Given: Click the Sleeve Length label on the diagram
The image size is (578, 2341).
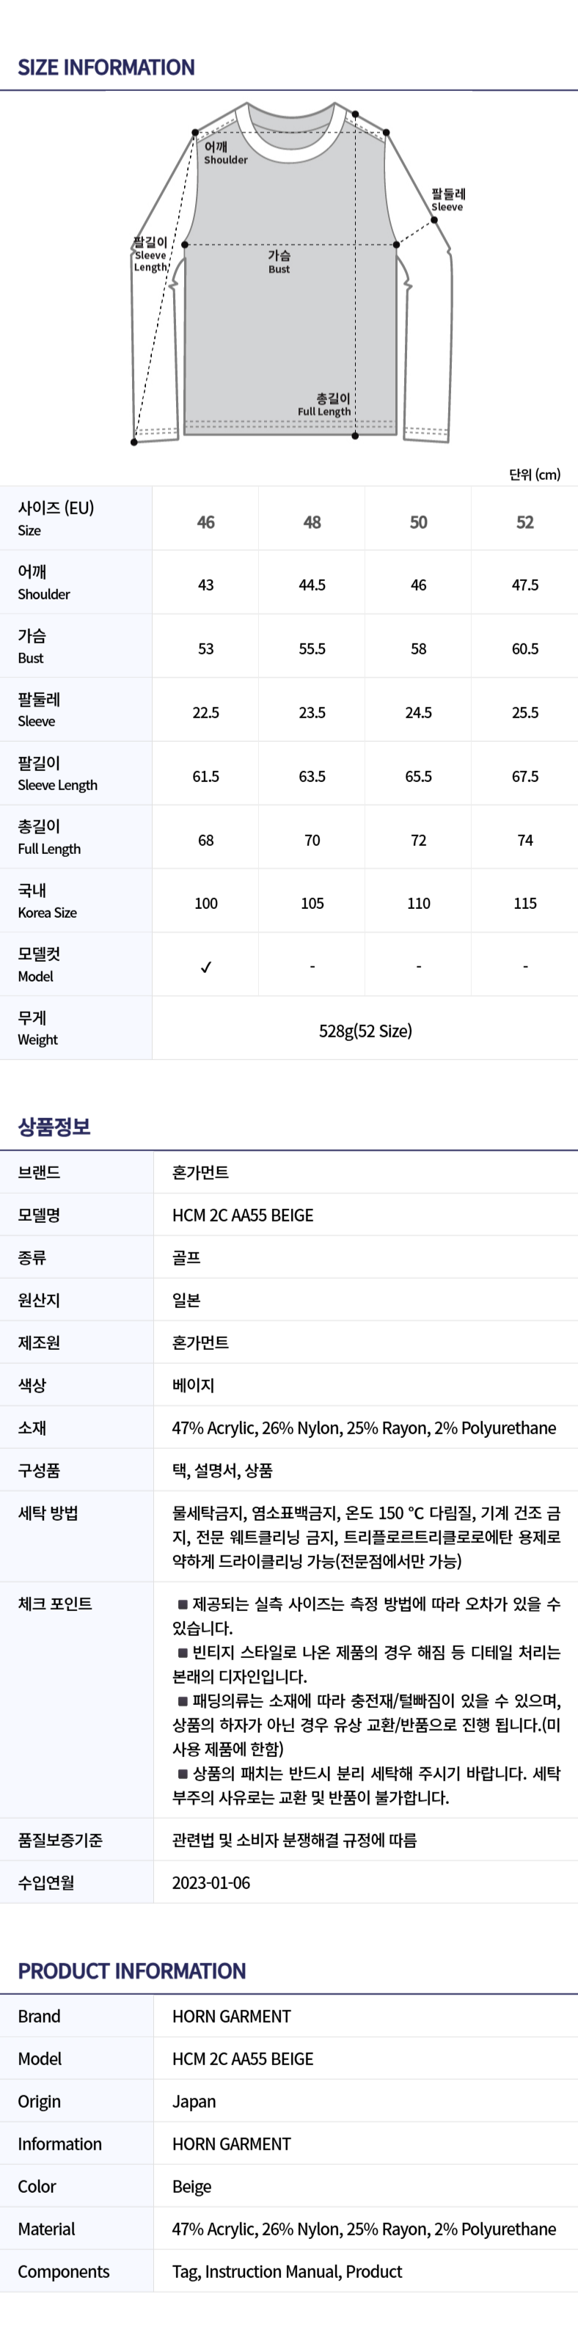Looking at the screenshot, I should pyautogui.click(x=151, y=255).
